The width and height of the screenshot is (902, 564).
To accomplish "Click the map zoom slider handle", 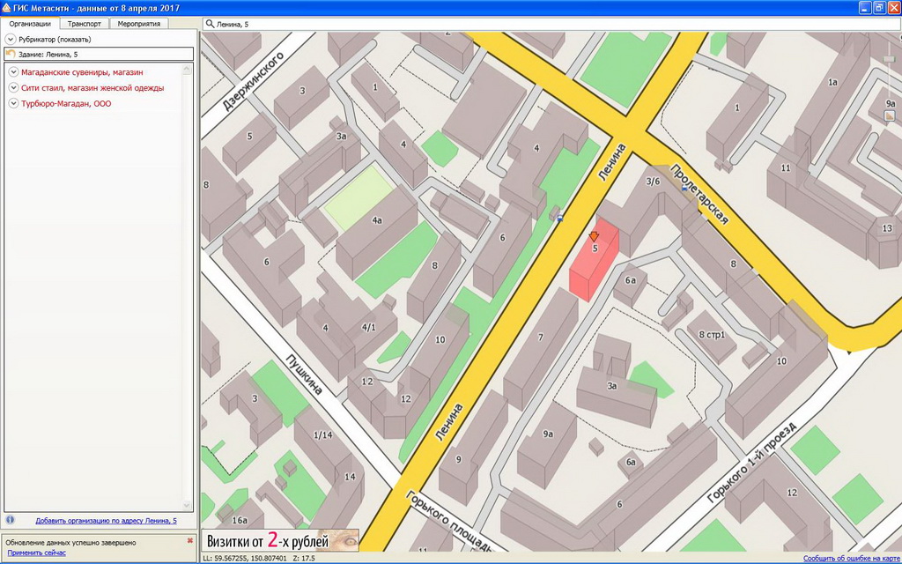I will coord(890,57).
